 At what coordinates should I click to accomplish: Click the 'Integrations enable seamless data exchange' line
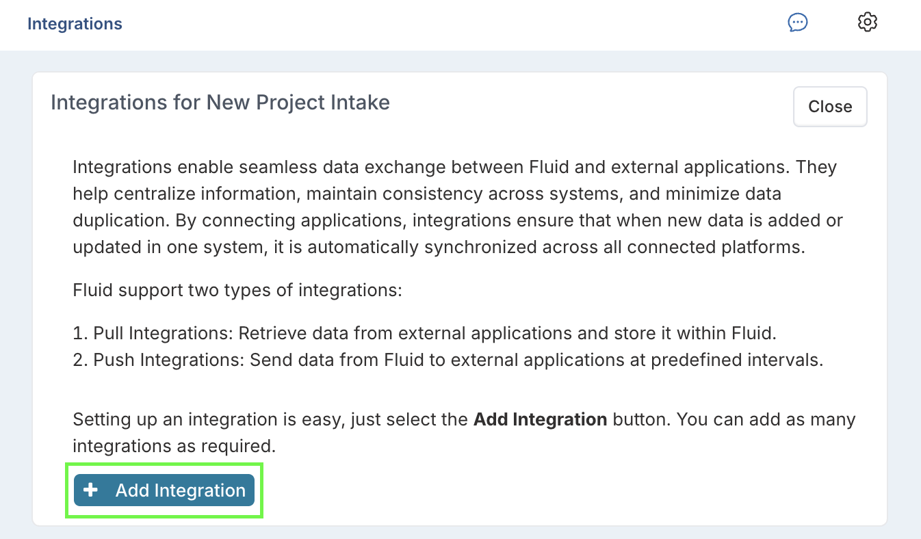click(x=454, y=168)
